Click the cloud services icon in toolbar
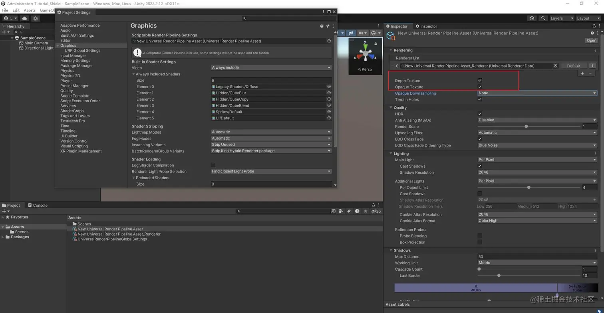The image size is (604, 313). [x=25, y=18]
